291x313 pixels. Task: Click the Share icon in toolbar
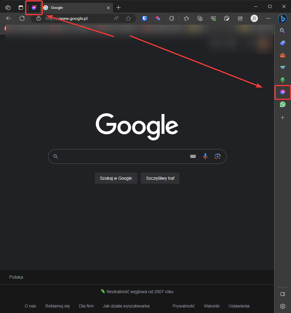(x=240, y=18)
